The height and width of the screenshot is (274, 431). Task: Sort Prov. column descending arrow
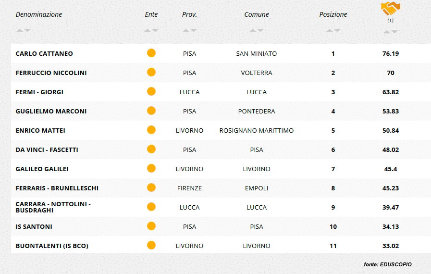[194, 30]
